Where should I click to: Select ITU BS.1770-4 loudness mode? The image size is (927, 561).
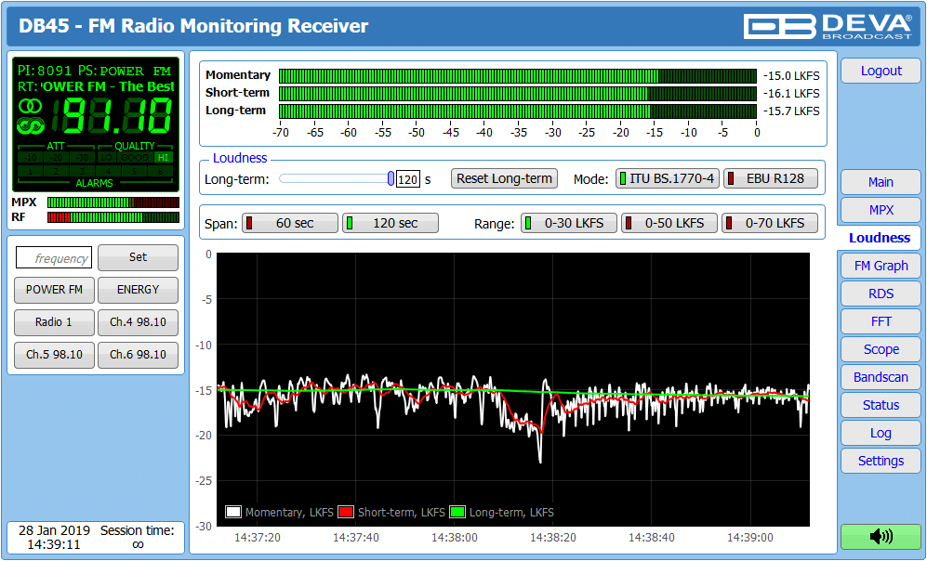(668, 178)
